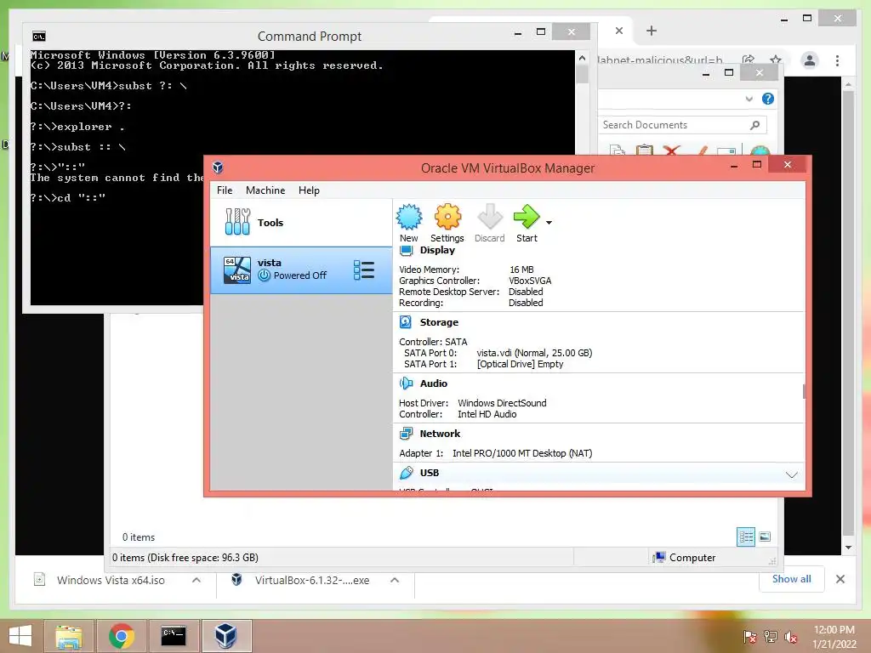Viewport: 871px width, 653px height.
Task: Click Chrome share page icon
Action: [749, 60]
